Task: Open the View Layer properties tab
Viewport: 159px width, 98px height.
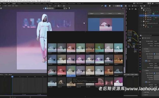Action: click(x=140, y=47)
